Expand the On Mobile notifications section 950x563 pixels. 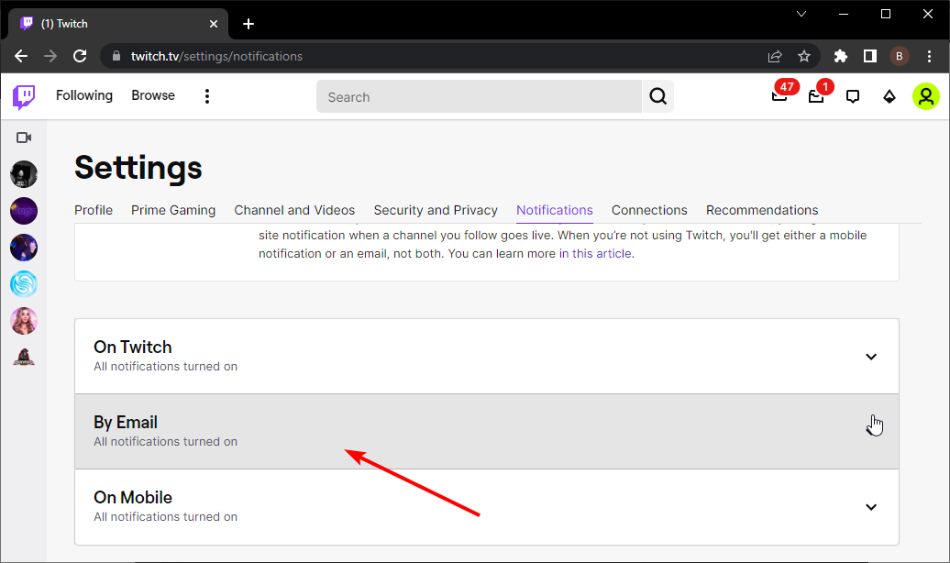coord(871,506)
